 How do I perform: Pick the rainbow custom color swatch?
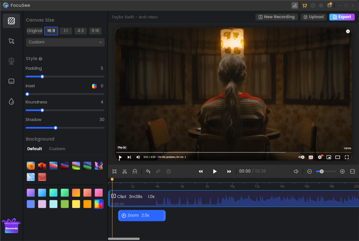(99, 204)
